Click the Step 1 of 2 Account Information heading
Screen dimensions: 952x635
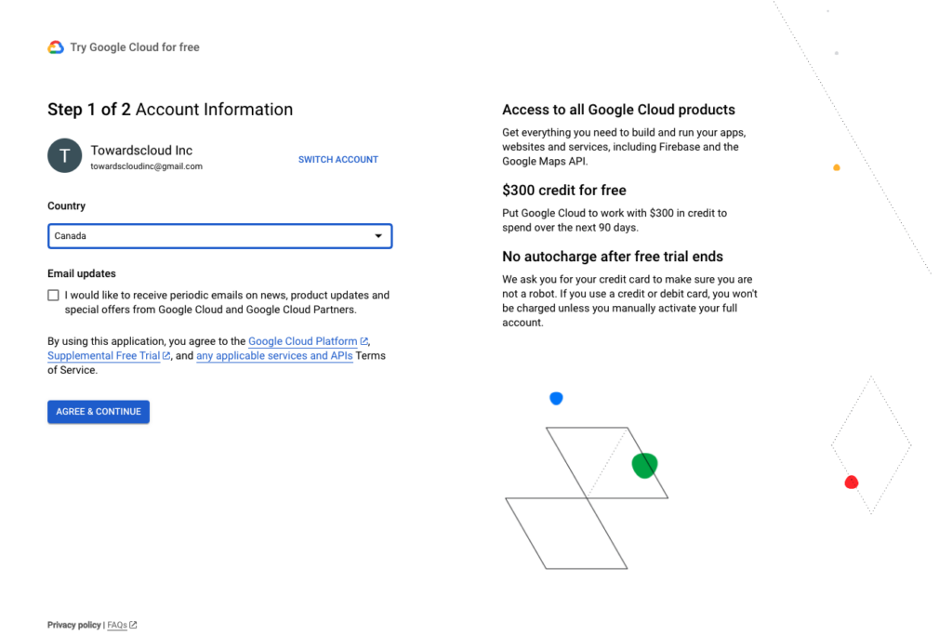[x=170, y=110]
